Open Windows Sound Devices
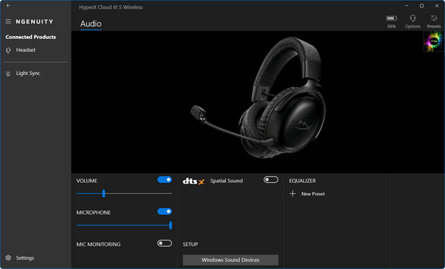 tap(230, 260)
